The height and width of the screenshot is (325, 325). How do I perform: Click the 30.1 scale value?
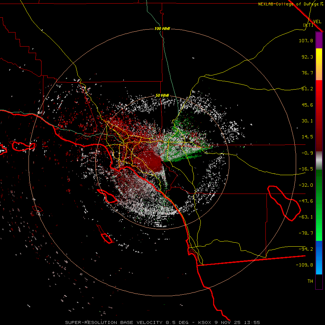[307, 121]
